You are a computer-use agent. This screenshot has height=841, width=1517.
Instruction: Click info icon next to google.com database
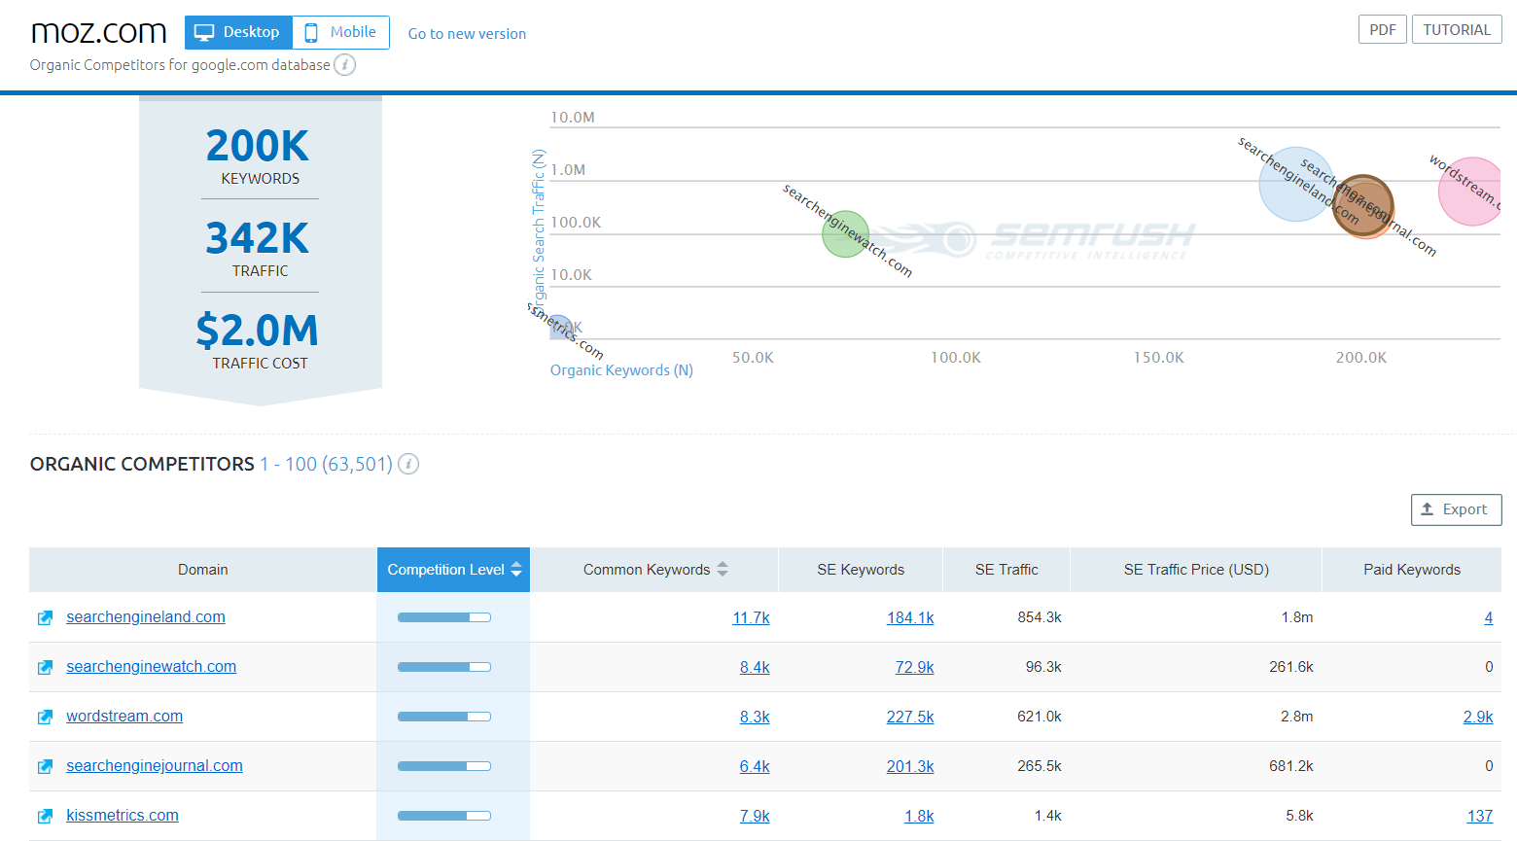(345, 65)
